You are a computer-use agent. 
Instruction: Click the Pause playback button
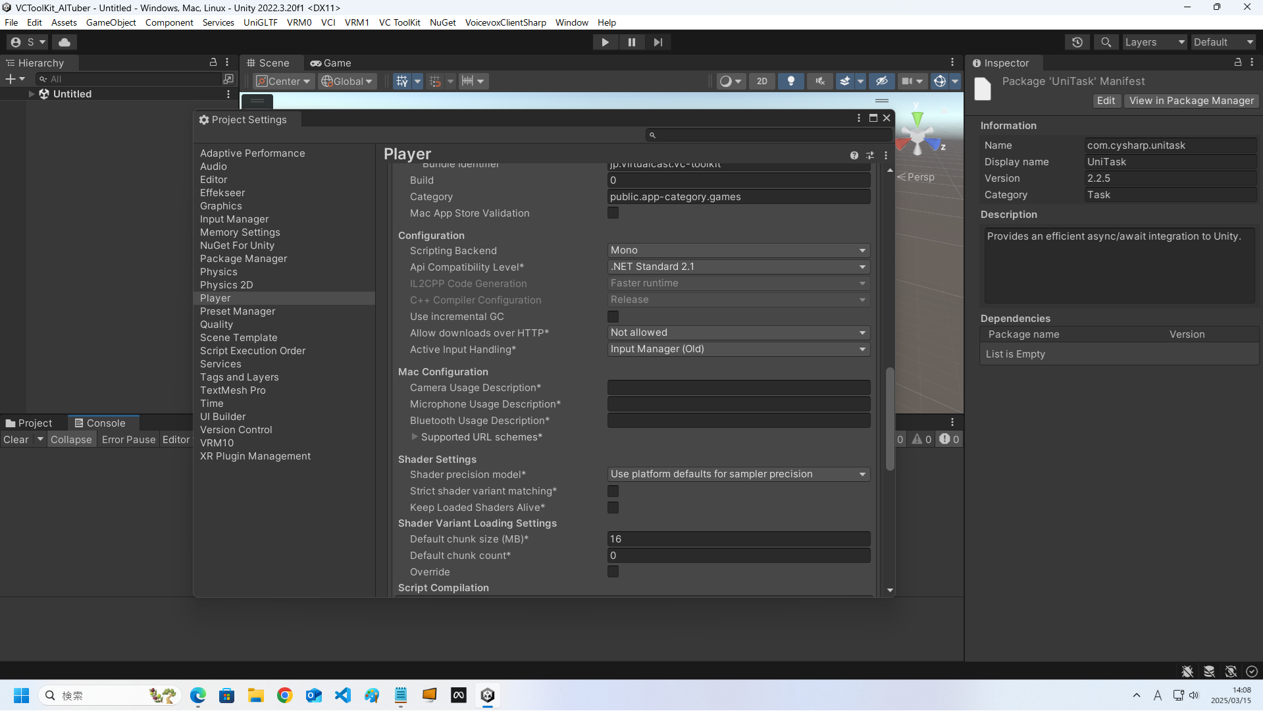(x=631, y=42)
